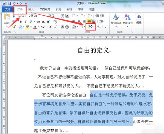Switch to the 插入 ribbon tab
164x134 pixels.
coord(31,9)
